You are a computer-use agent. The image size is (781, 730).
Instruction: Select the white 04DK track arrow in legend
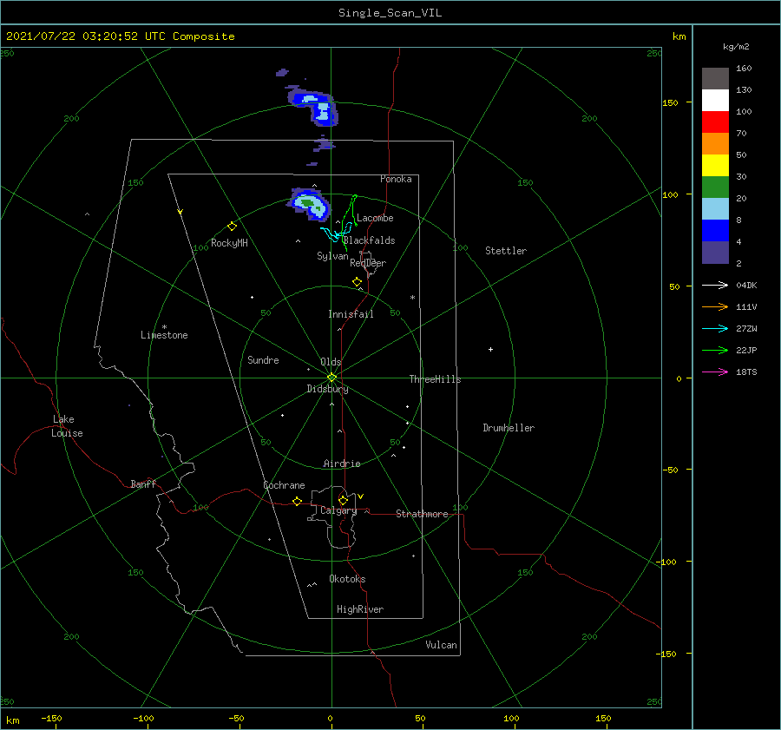tap(715, 285)
